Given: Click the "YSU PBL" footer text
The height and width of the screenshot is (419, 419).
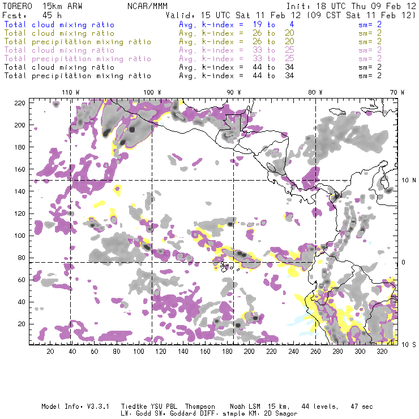Looking at the screenshot, I should click(164, 407).
